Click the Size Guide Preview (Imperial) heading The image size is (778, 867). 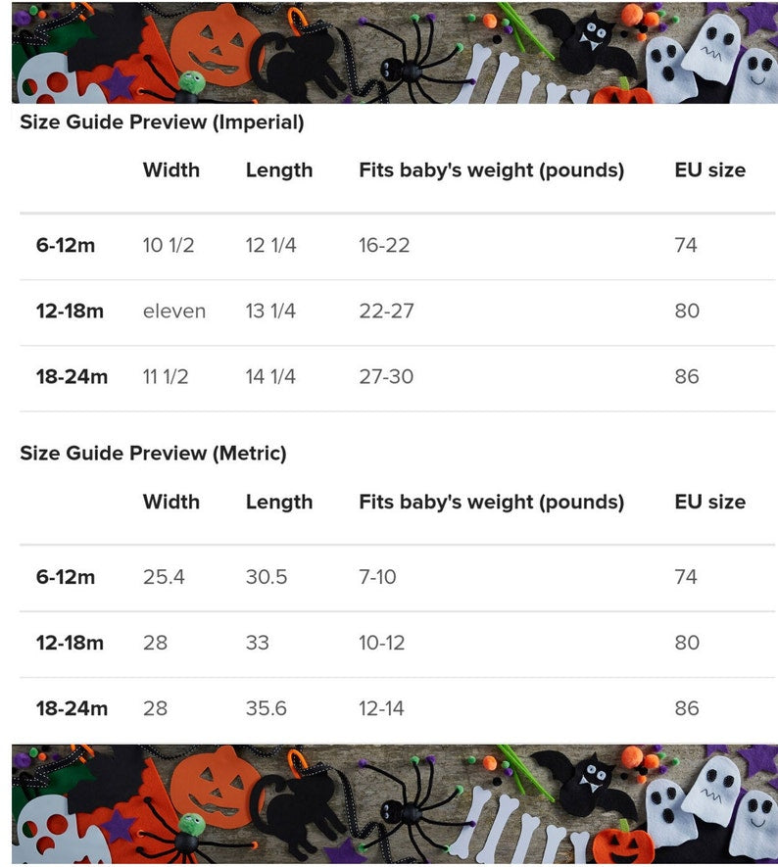click(x=162, y=122)
